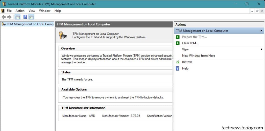The width and height of the screenshot is (265, 131).
Task: Open the Window menu
Action: [x=45, y=11]
